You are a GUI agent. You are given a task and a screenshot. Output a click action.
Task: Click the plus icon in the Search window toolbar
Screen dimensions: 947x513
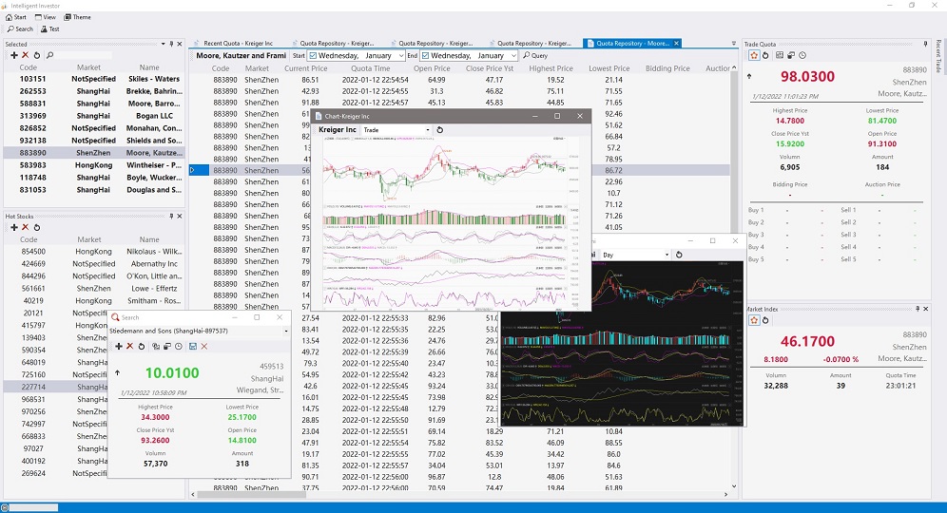click(118, 347)
